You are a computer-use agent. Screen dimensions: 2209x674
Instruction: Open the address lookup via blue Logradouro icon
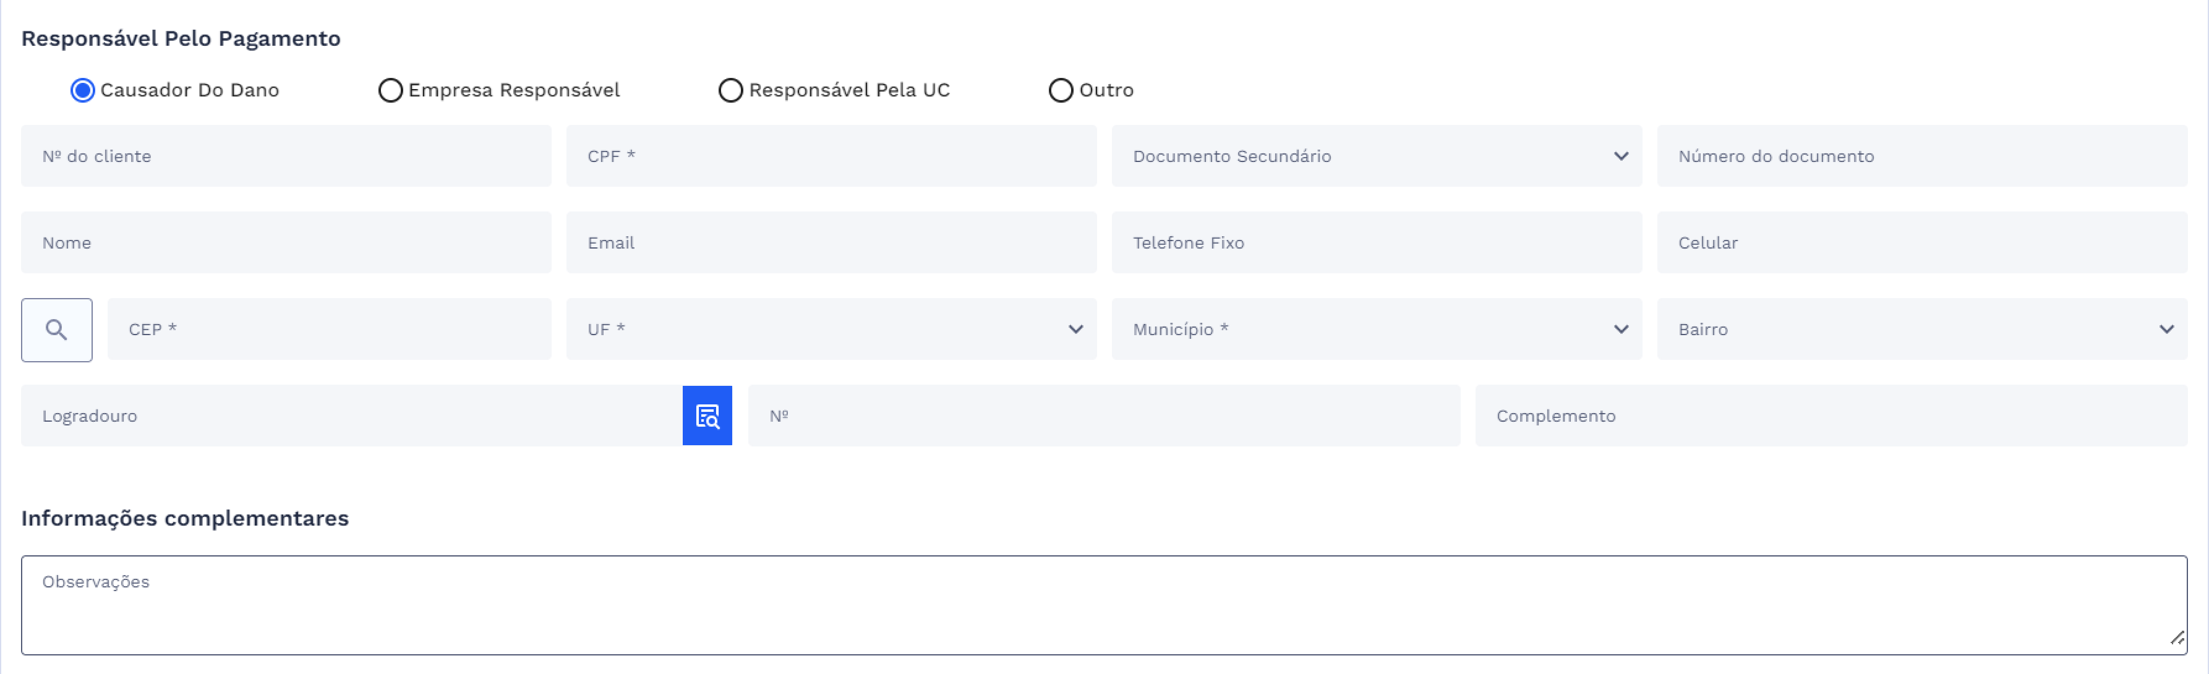(707, 415)
